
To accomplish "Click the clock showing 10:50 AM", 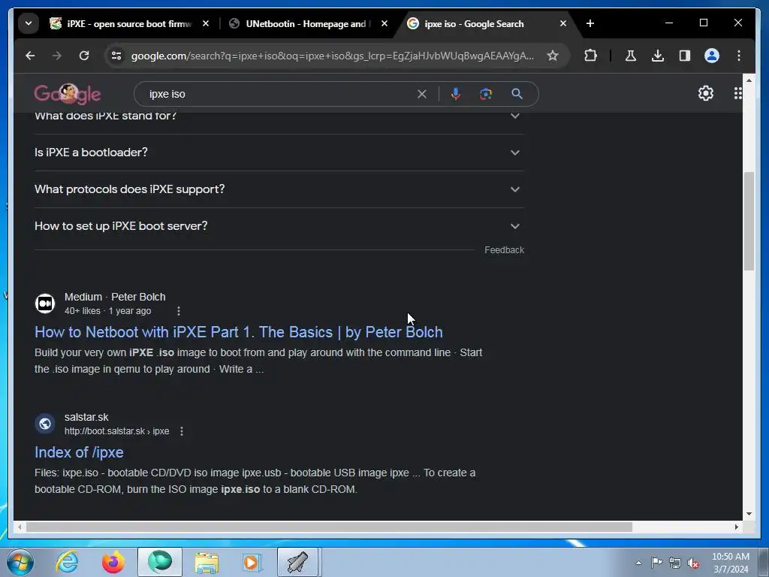I will coord(730,557).
